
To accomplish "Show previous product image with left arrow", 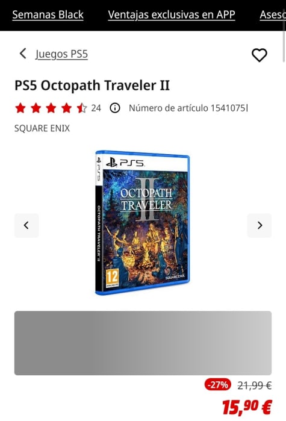I will coord(26,225).
